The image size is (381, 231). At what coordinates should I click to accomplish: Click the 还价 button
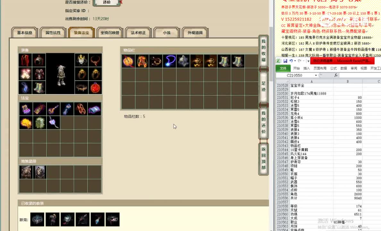107,3
